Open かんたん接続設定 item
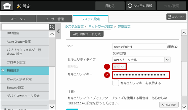The image size is (188, 110). [25, 79]
